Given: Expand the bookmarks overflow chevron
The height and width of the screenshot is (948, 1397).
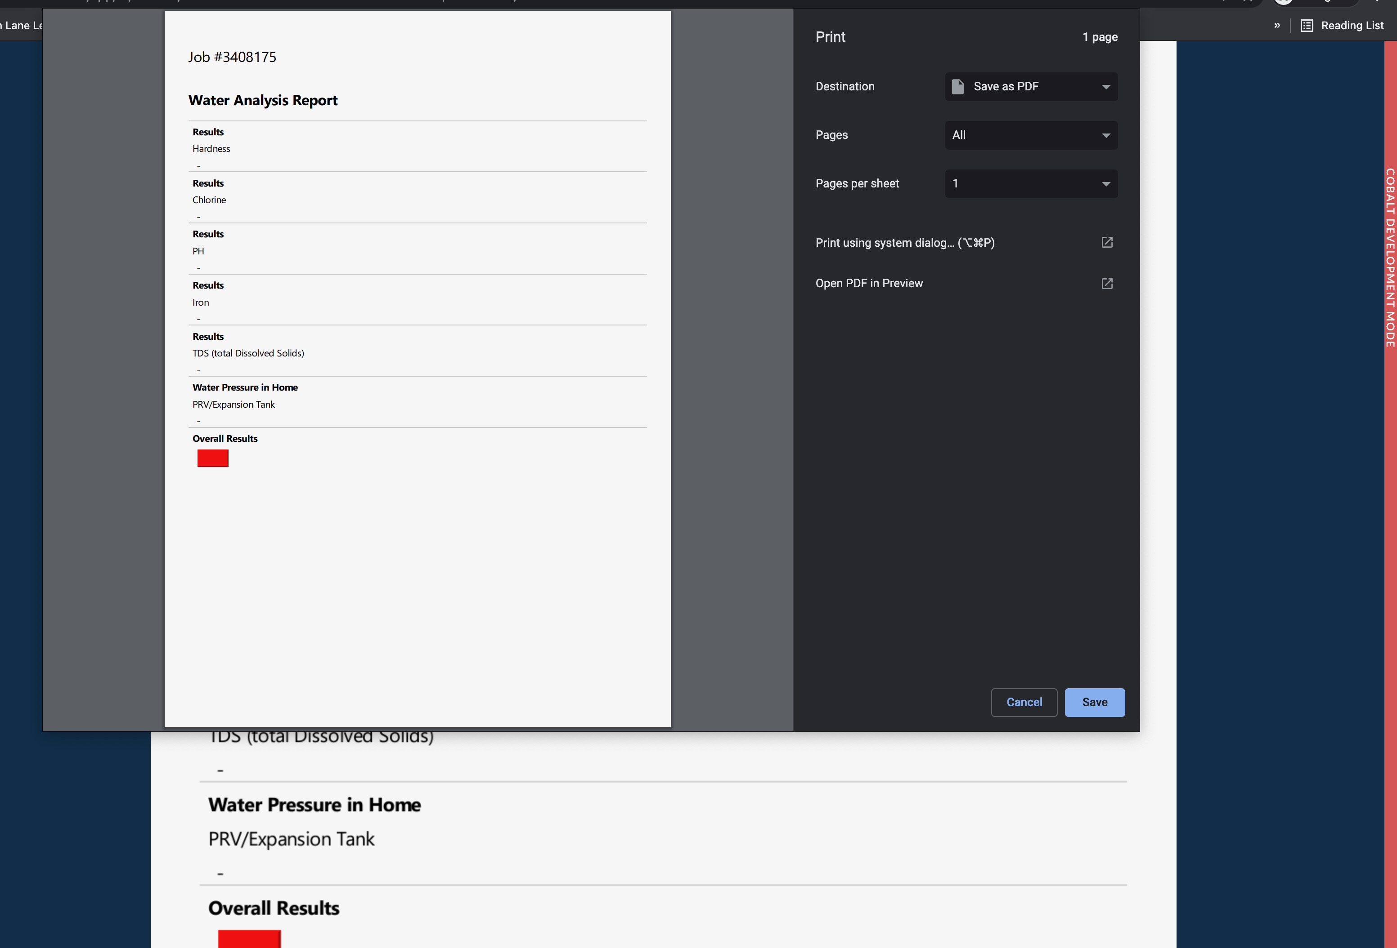Looking at the screenshot, I should pos(1277,25).
